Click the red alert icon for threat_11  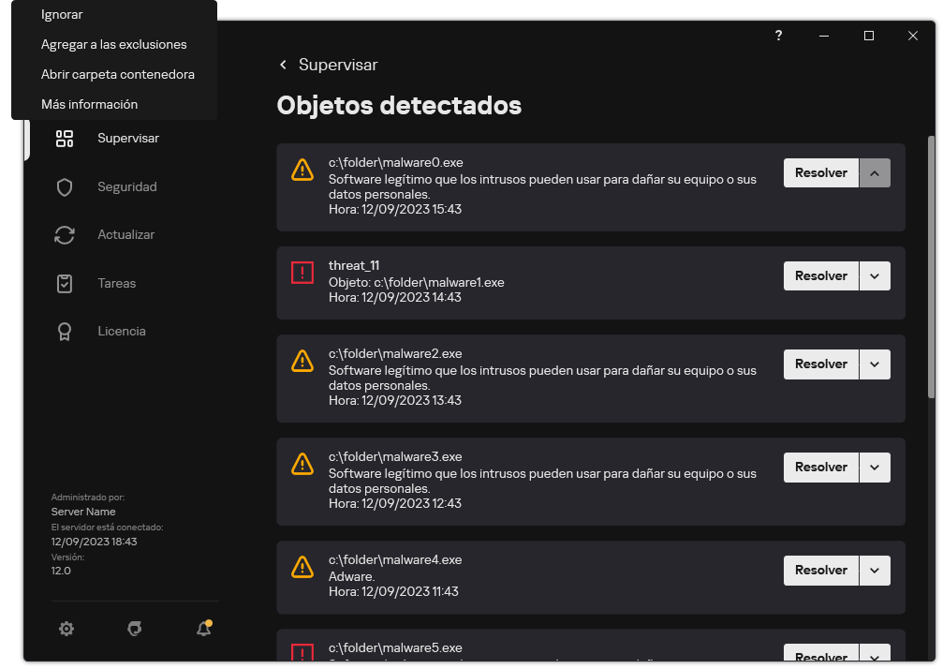[x=302, y=273]
